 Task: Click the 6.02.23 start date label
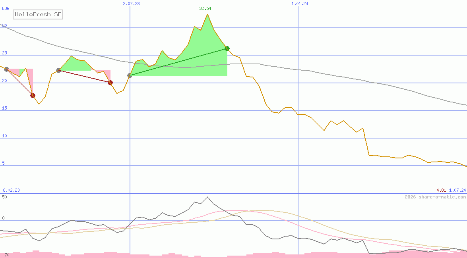point(11,190)
